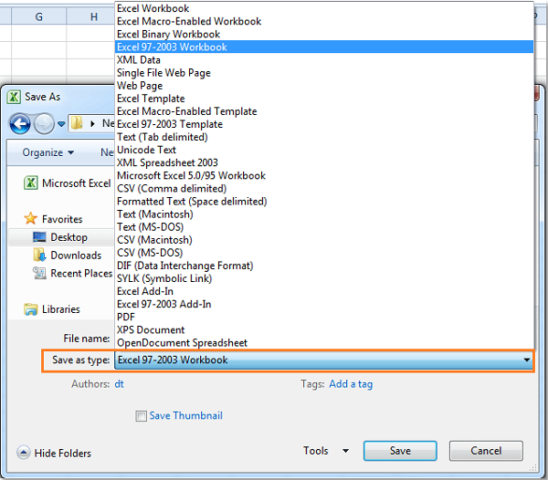Click the Microsoft Excel icon in sidebar
This screenshot has height=480, width=548.
[x=29, y=183]
